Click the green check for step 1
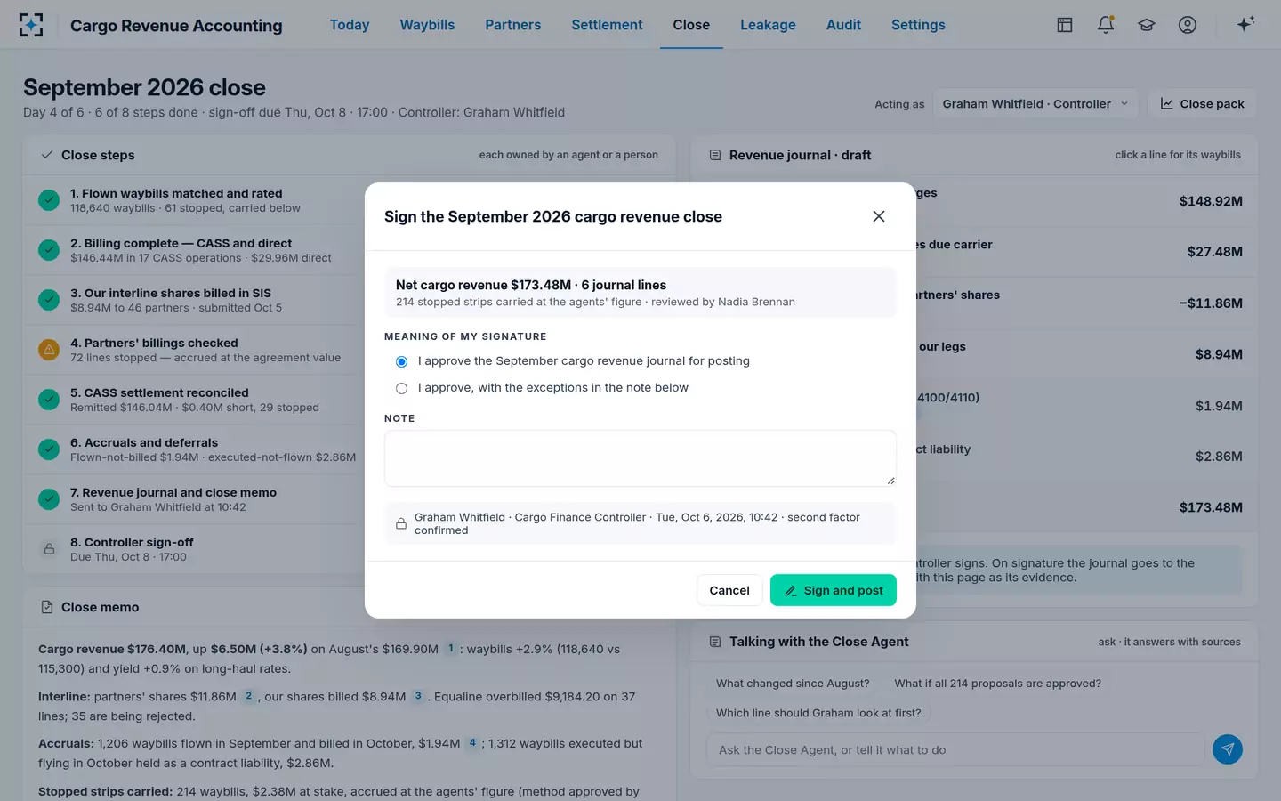This screenshot has width=1281, height=801. 49,200
